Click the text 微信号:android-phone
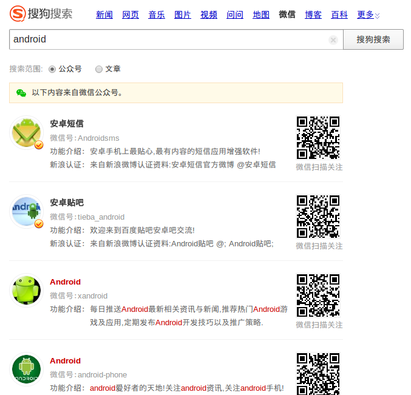This screenshot has height=395, width=411. coord(89,374)
